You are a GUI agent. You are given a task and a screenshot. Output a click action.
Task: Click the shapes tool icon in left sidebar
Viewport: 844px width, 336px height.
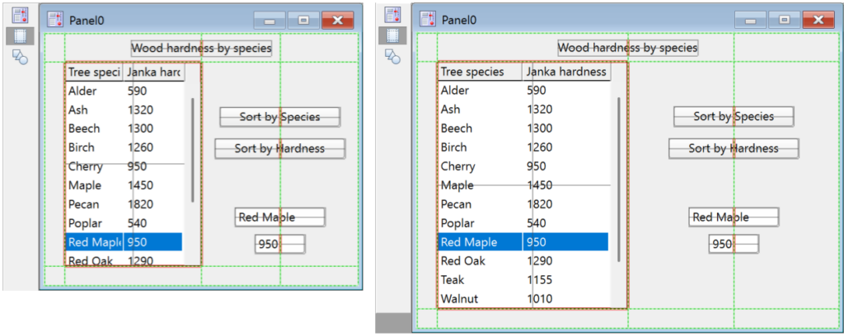pyautogui.click(x=20, y=56)
